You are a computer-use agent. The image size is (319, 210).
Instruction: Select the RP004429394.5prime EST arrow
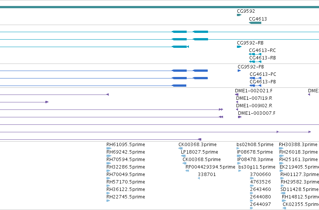[187, 171]
